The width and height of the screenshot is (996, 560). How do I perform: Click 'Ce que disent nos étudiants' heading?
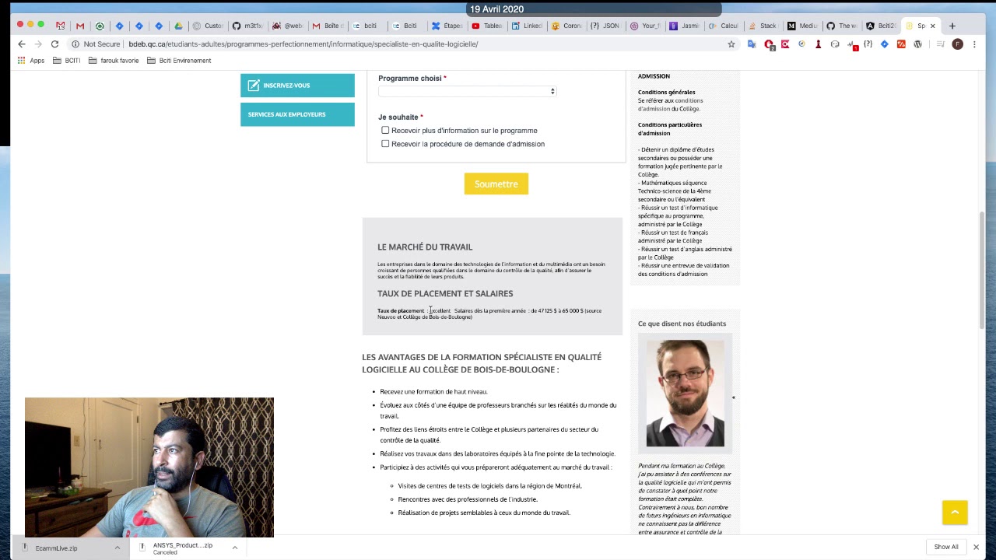click(x=682, y=324)
